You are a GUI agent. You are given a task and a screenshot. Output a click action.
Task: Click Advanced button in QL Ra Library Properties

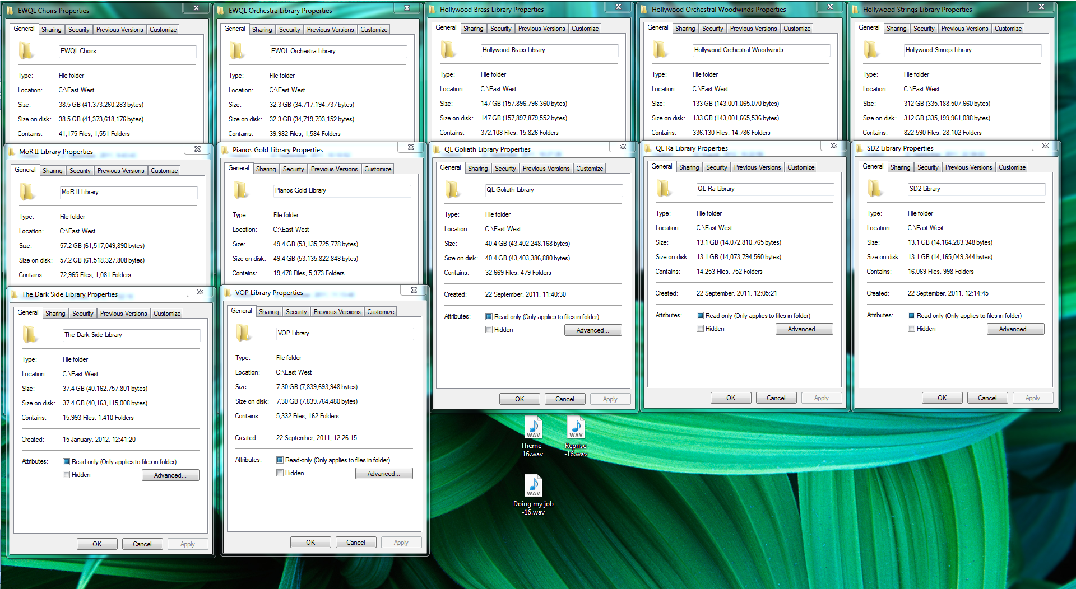click(804, 329)
